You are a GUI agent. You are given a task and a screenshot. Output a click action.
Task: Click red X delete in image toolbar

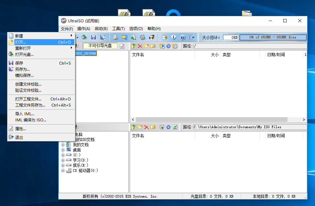[140, 46]
